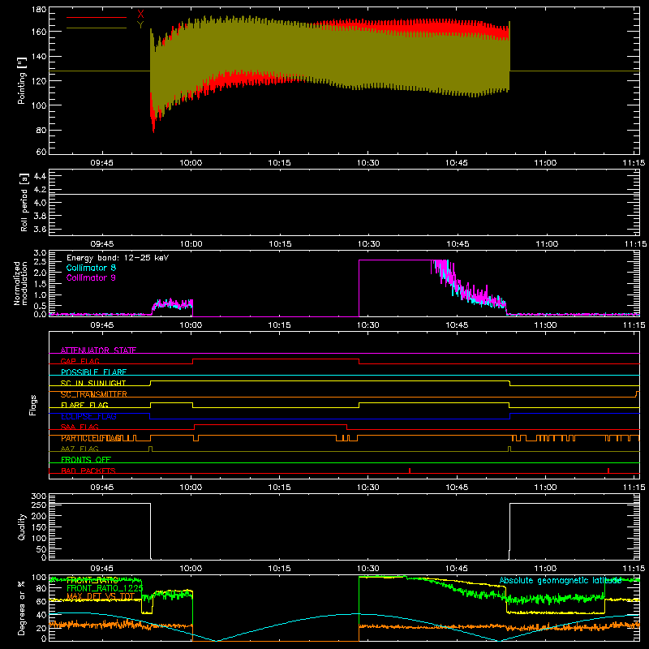Click the olive Y legend line
The width and height of the screenshot is (649, 649).
(96, 28)
